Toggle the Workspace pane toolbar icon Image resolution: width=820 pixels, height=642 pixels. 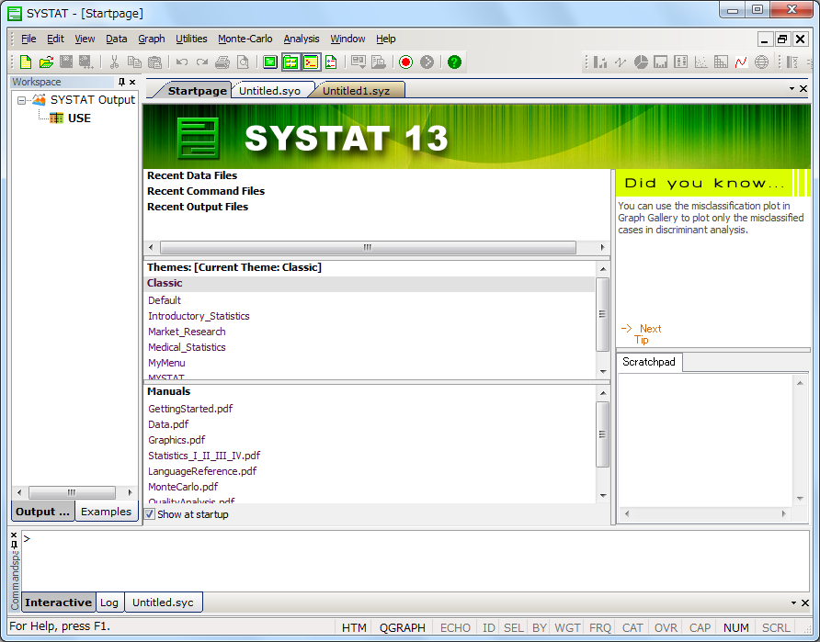[x=290, y=62]
